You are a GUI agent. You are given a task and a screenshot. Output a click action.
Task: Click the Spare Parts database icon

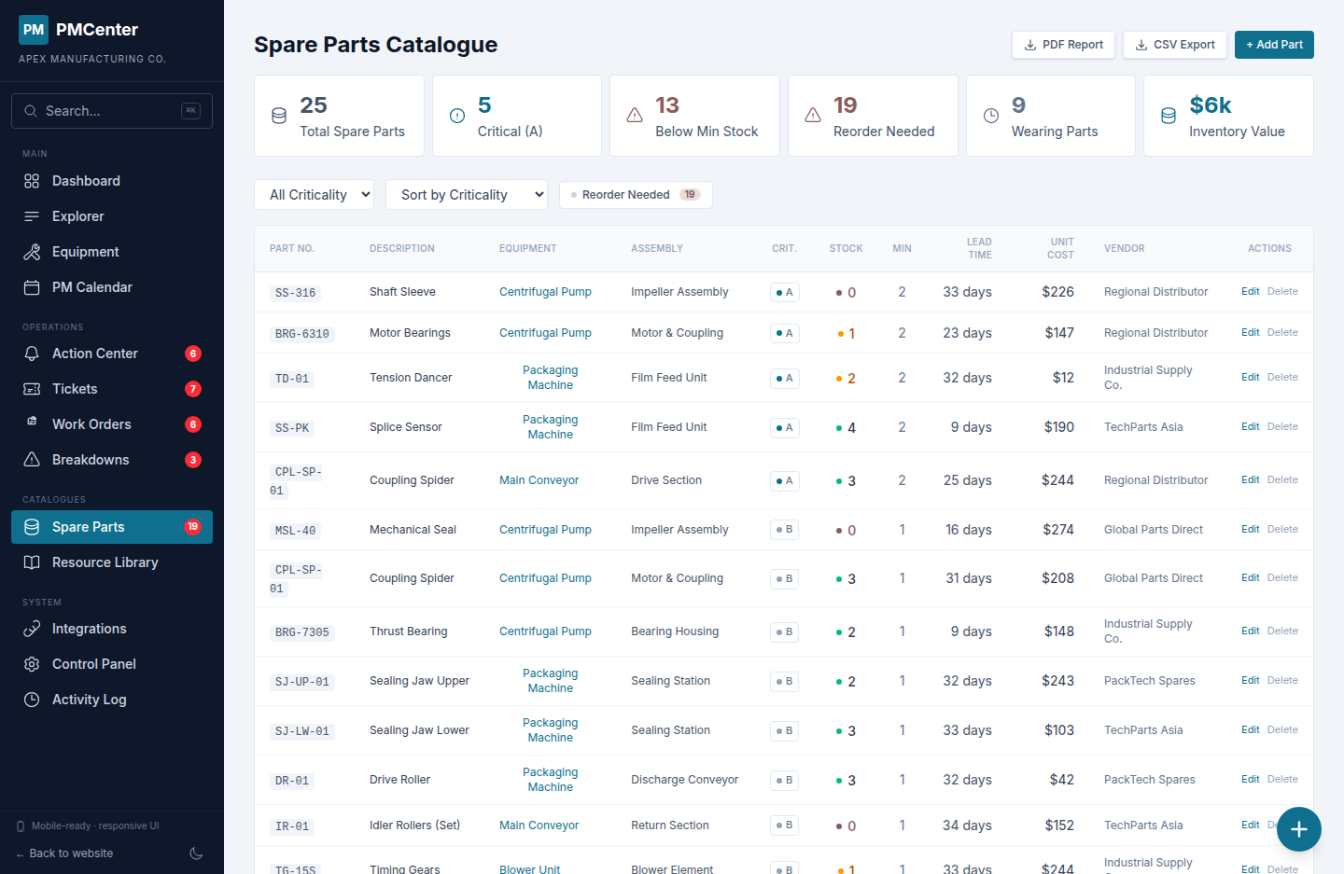[x=31, y=526]
